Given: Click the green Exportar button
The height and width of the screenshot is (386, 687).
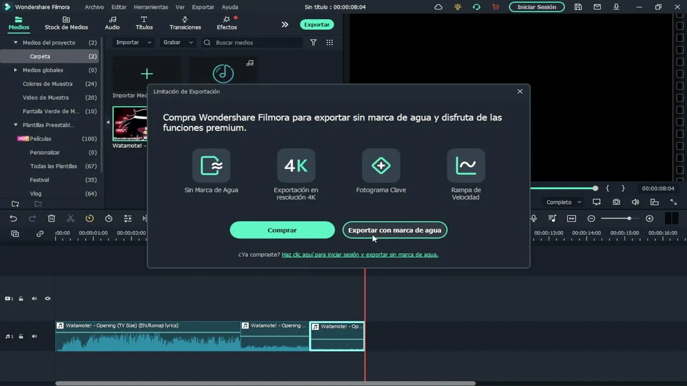Looking at the screenshot, I should [x=317, y=25].
